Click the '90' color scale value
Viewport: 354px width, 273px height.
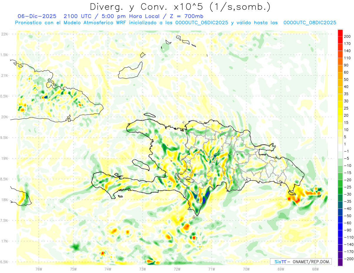tap(346, 65)
